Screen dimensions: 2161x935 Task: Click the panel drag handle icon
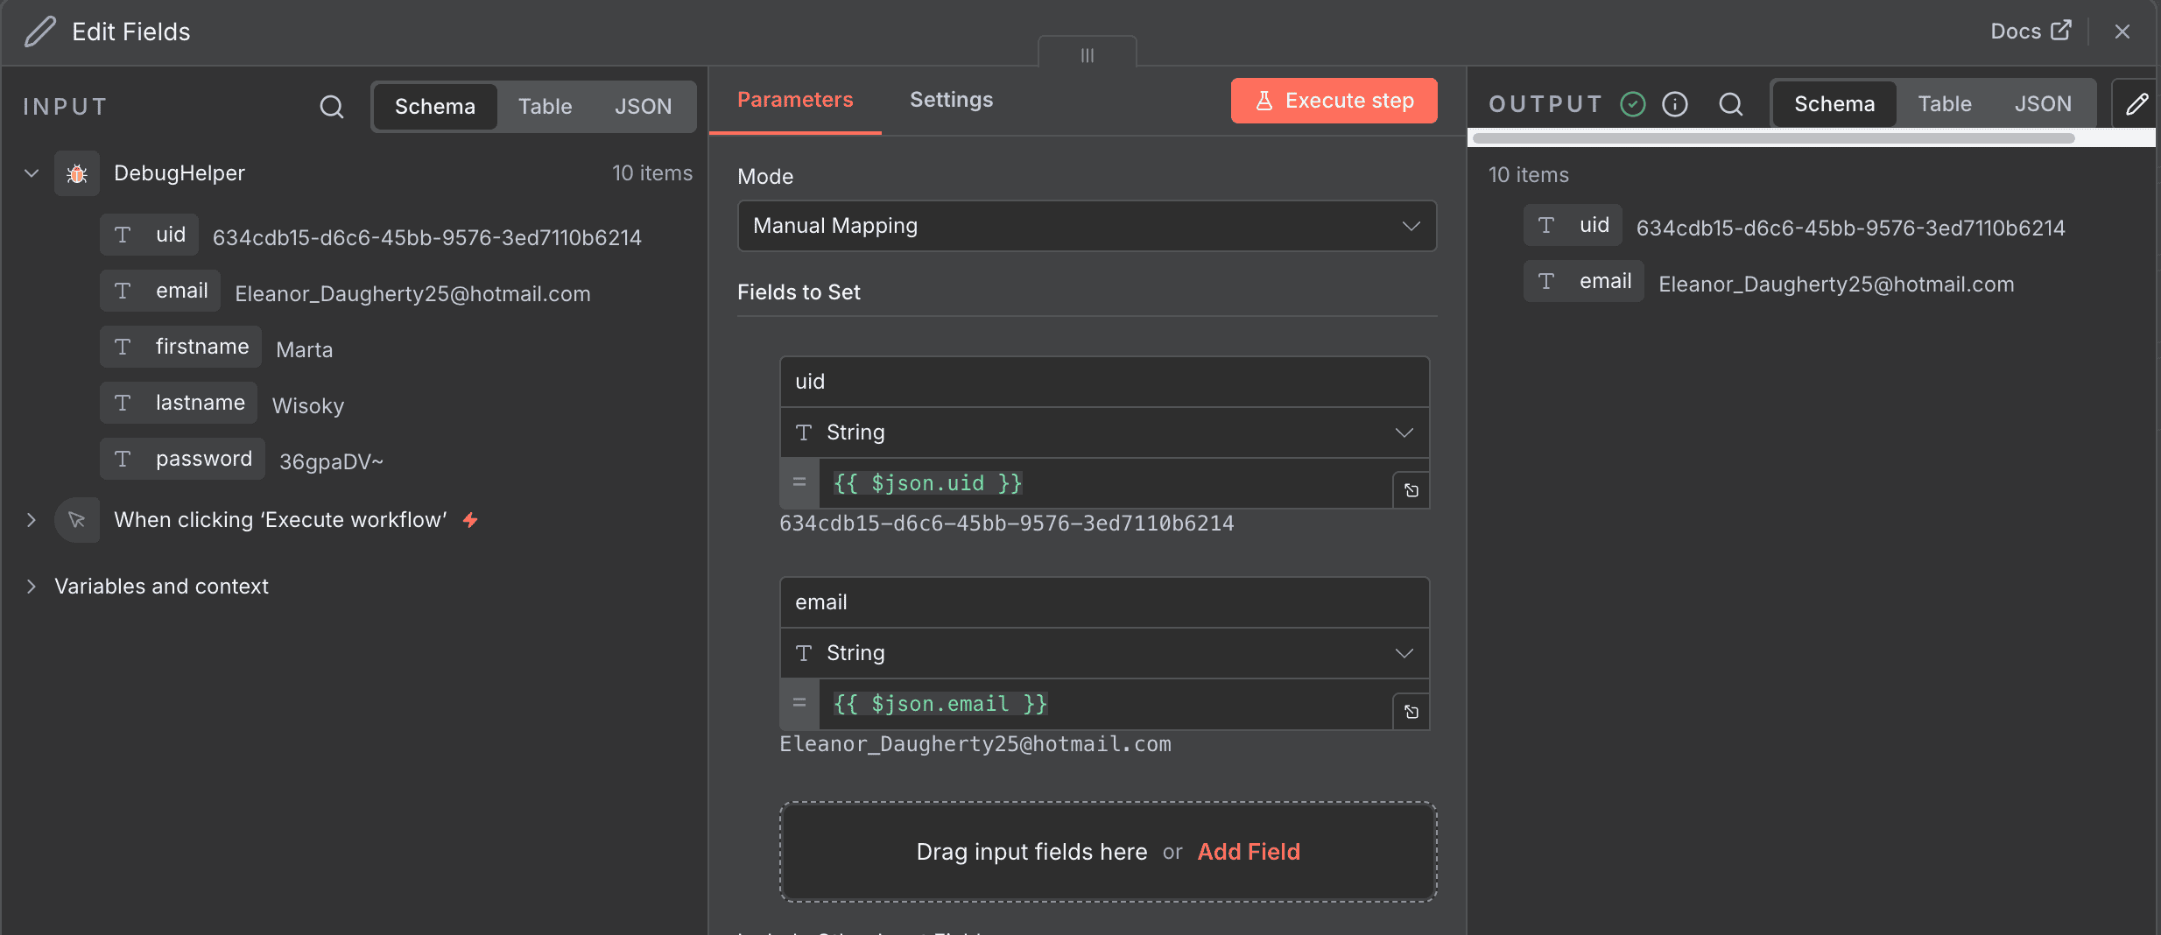(1087, 55)
